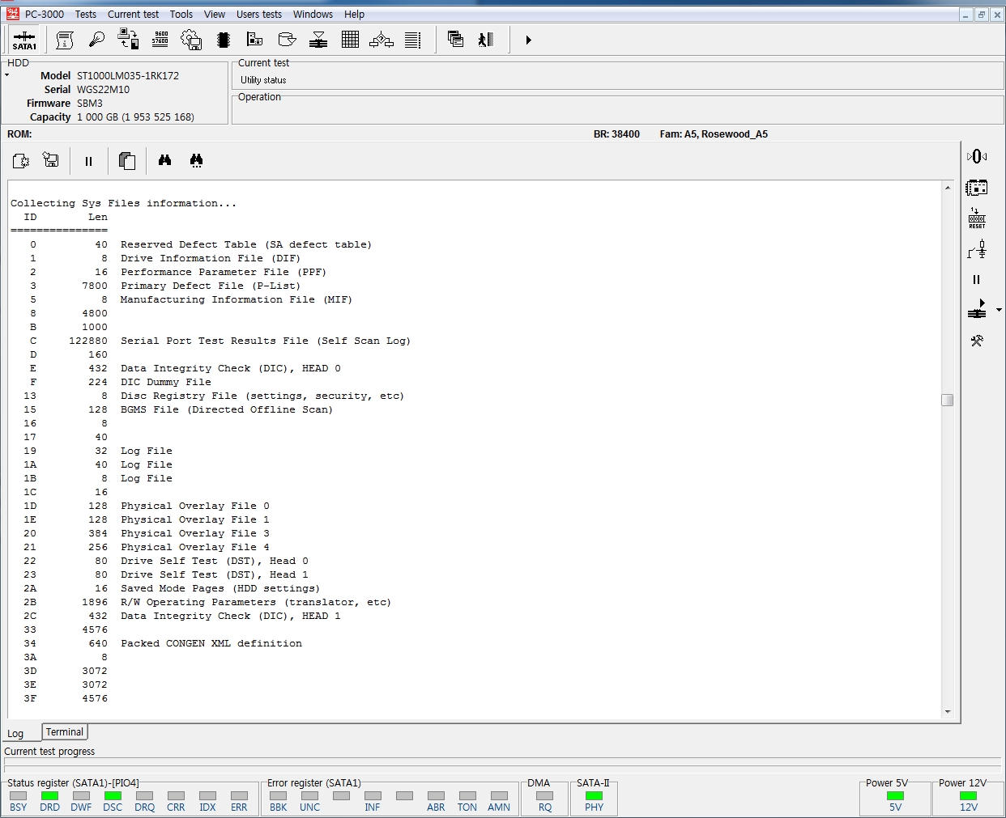The image size is (1006, 818).
Task: Click the gear with floppy disk icon
Action: coord(191,40)
